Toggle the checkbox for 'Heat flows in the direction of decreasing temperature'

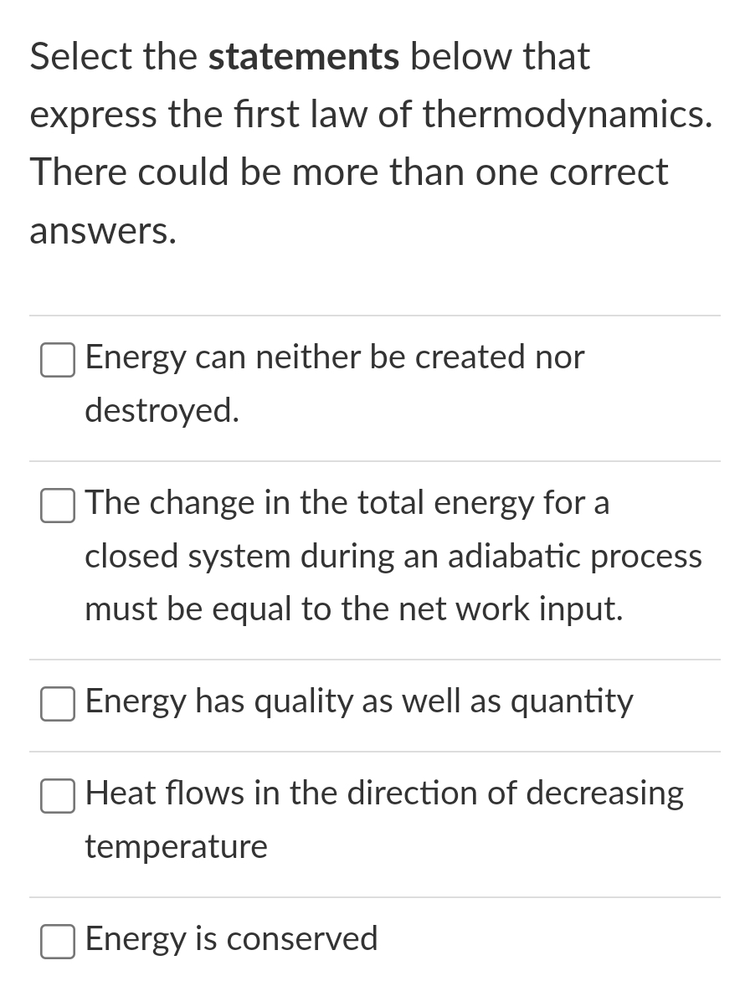58,796
